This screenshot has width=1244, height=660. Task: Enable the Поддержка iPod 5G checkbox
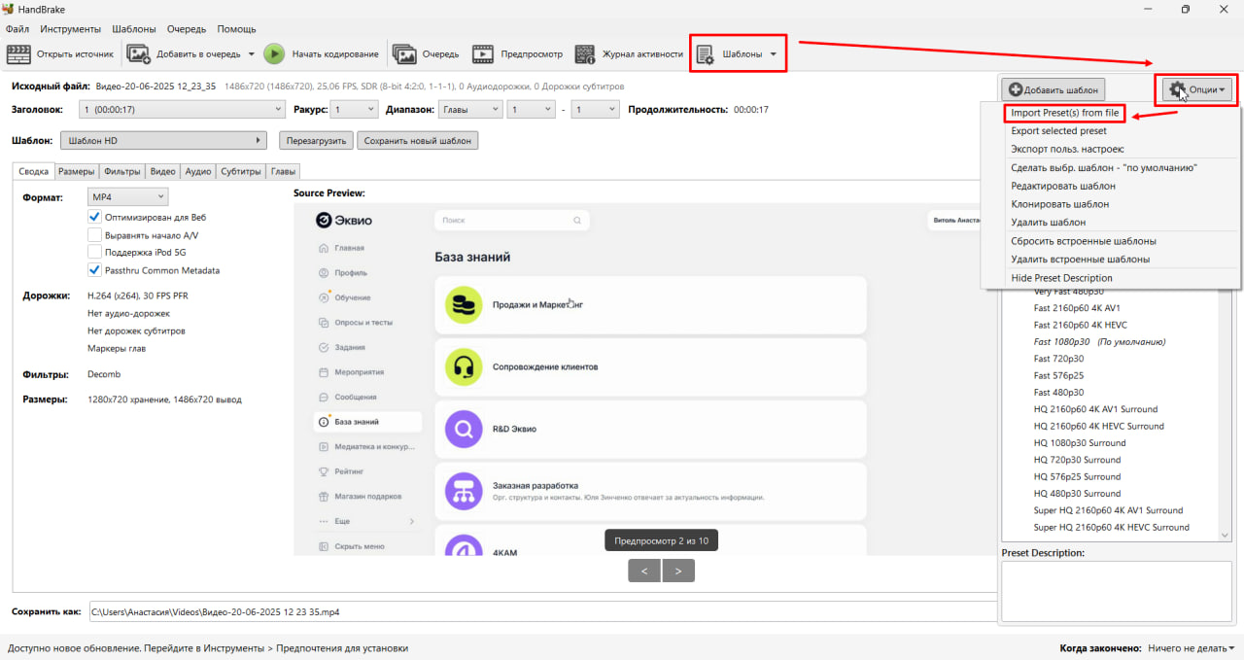click(94, 253)
